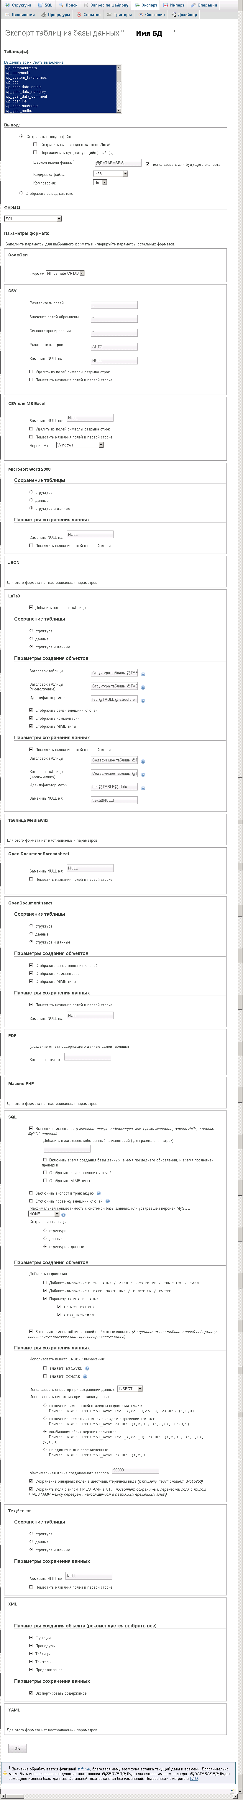Toggle Добавить заголовок таблицы checkbox in LaTeX
Viewport: 243px width, 1800px height.
click(31, 607)
